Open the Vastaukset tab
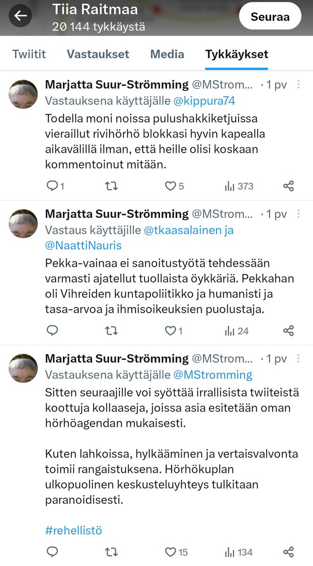313x566 pixels. click(98, 54)
